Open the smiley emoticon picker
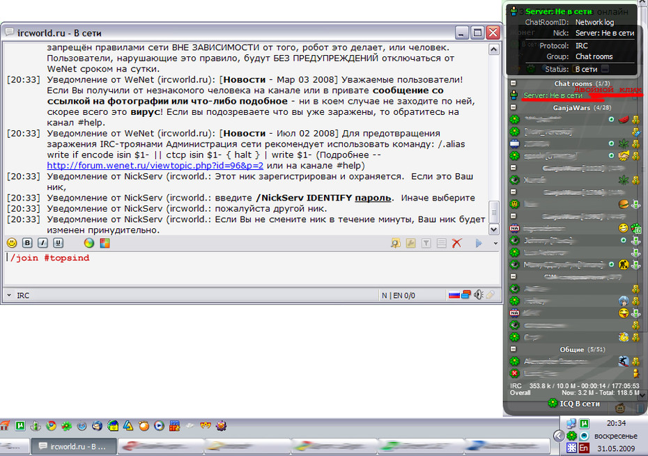Viewport: 648px width, 456px height. 12,243
